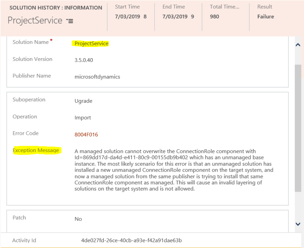Select the ProjectService form title
304x248 pixels.
pos(35,21)
